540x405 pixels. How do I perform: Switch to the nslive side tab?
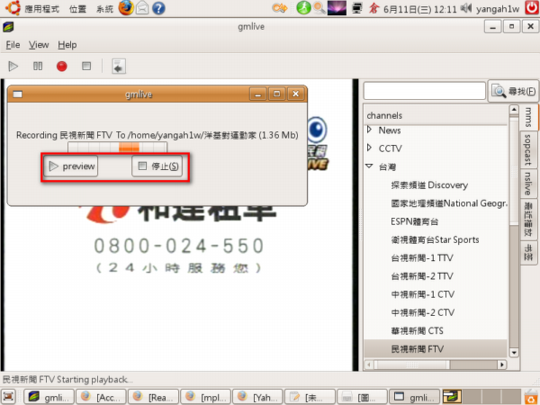pyautogui.click(x=528, y=184)
